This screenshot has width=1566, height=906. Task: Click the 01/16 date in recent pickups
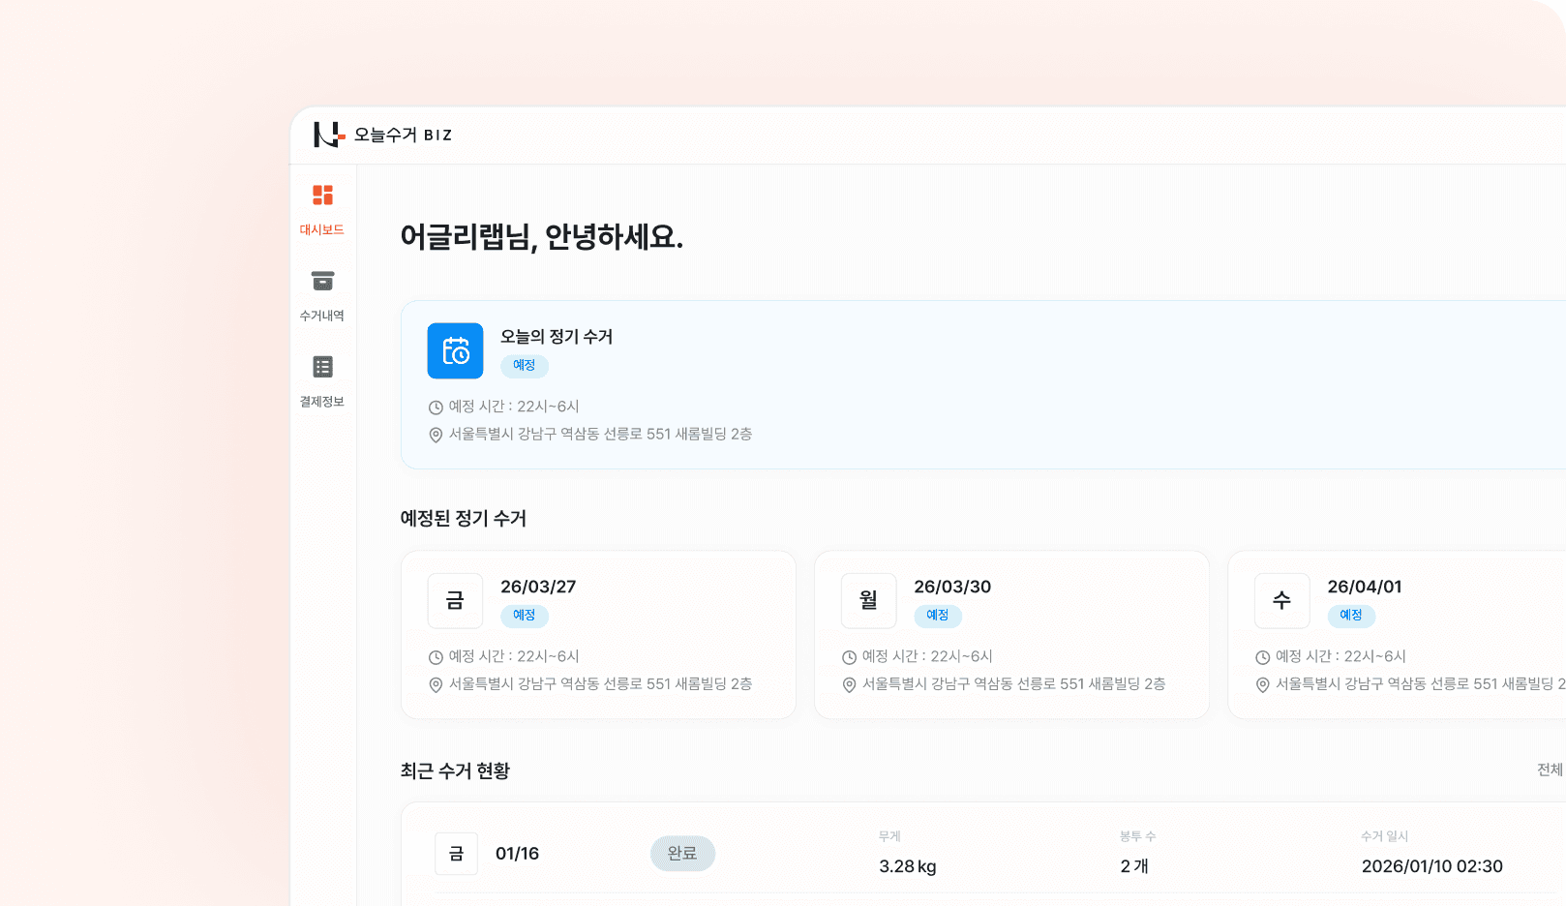517,854
